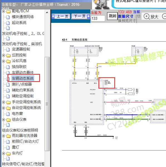Click the 配电/BCM folder icon

point(8,11)
